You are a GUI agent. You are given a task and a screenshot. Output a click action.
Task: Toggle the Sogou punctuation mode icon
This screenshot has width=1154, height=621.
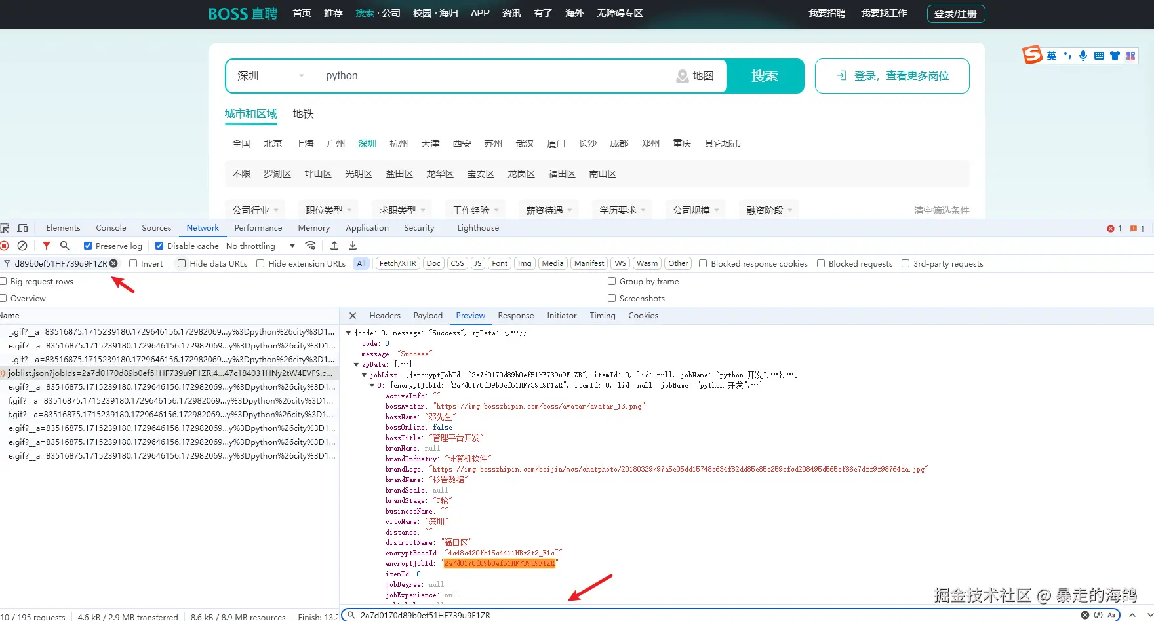[x=1067, y=56]
